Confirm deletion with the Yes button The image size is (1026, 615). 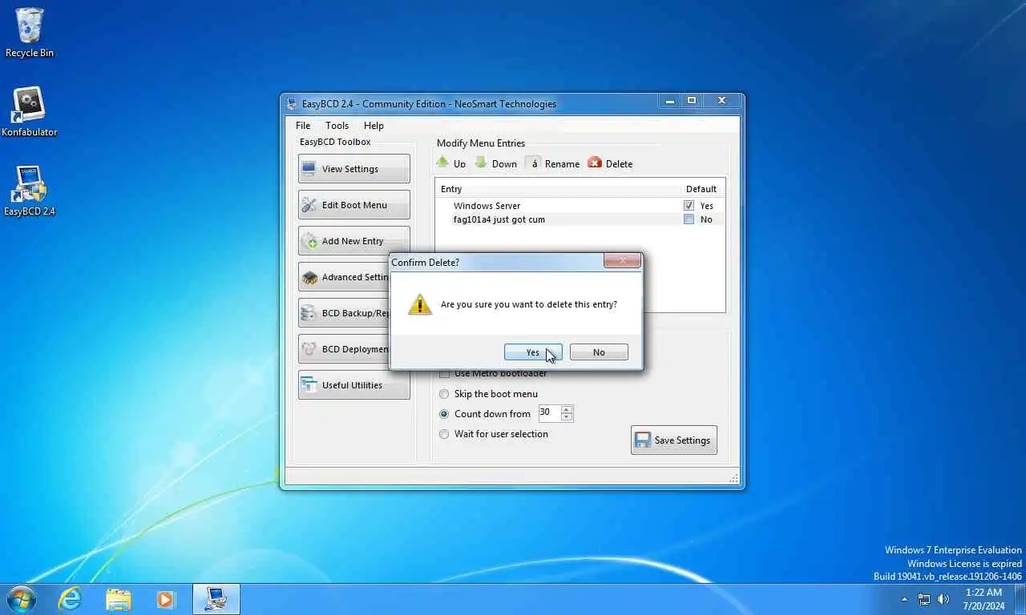(x=533, y=352)
